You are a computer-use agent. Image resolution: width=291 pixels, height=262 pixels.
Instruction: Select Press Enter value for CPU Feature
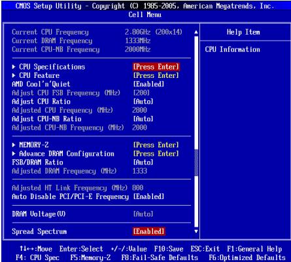click(156, 75)
